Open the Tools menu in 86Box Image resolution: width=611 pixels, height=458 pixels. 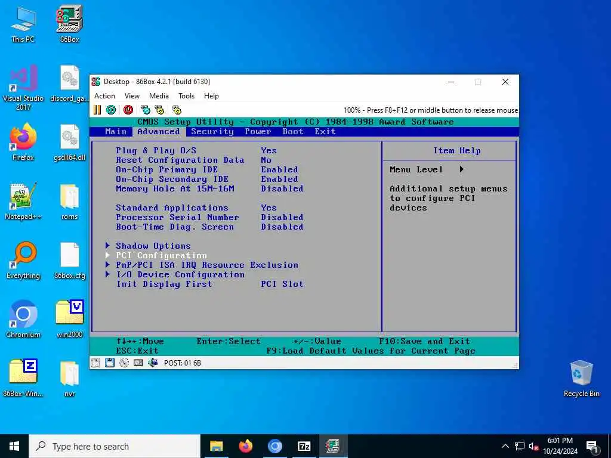click(x=186, y=96)
